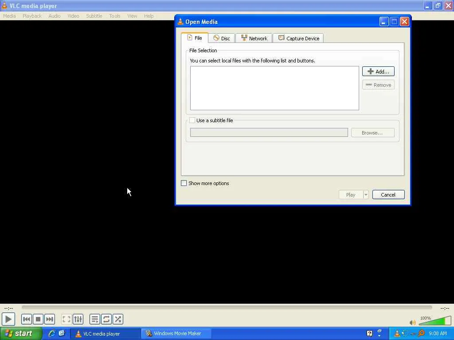Image resolution: width=454 pixels, height=340 pixels.
Task: Open the Video menu
Action: coord(73,16)
